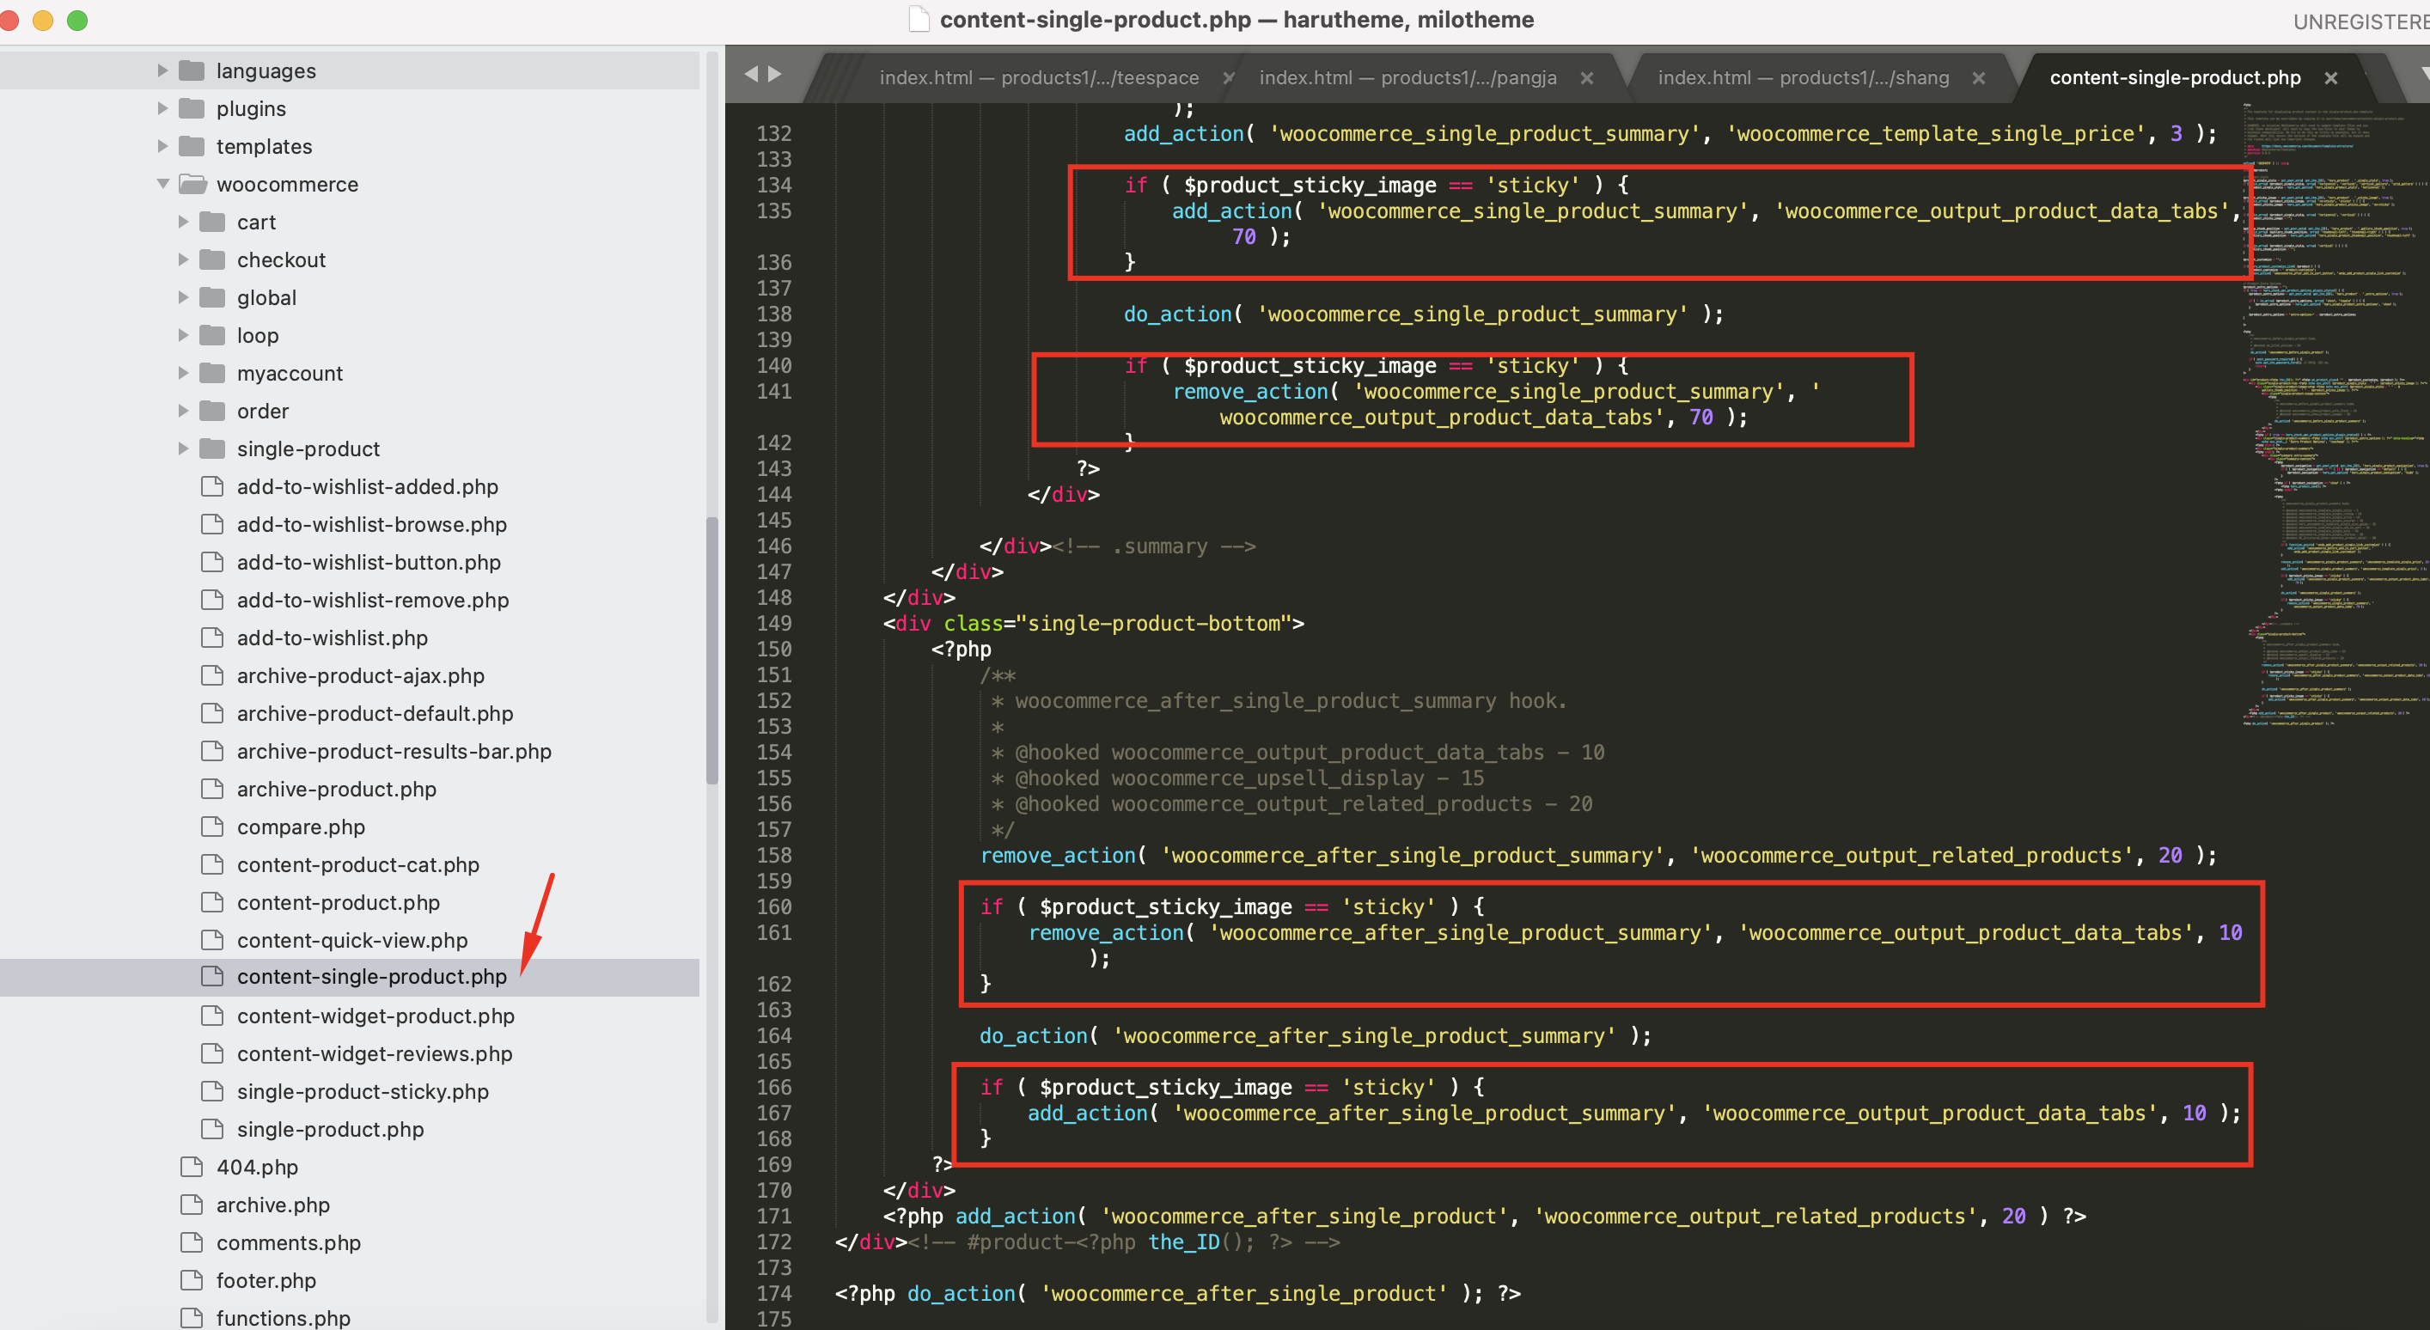This screenshot has width=2430, height=1330.
Task: Go to previous tab with left arrow
Action: [x=752, y=74]
